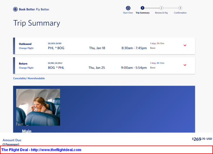Expand the Outbound flight details chevron
The image size is (213, 154).
click(185, 45)
